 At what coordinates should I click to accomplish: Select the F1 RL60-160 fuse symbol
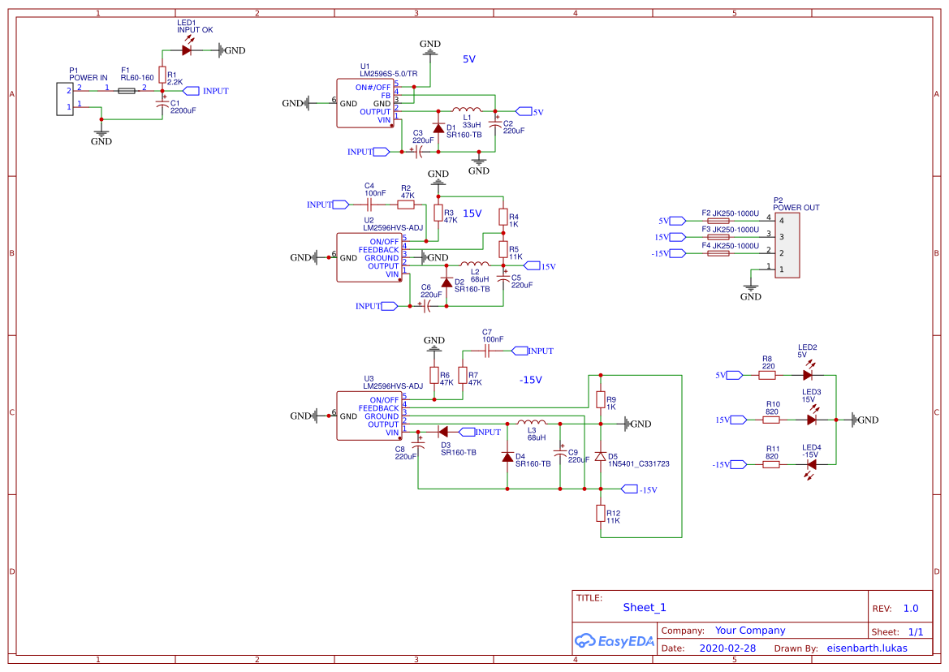[x=127, y=89]
